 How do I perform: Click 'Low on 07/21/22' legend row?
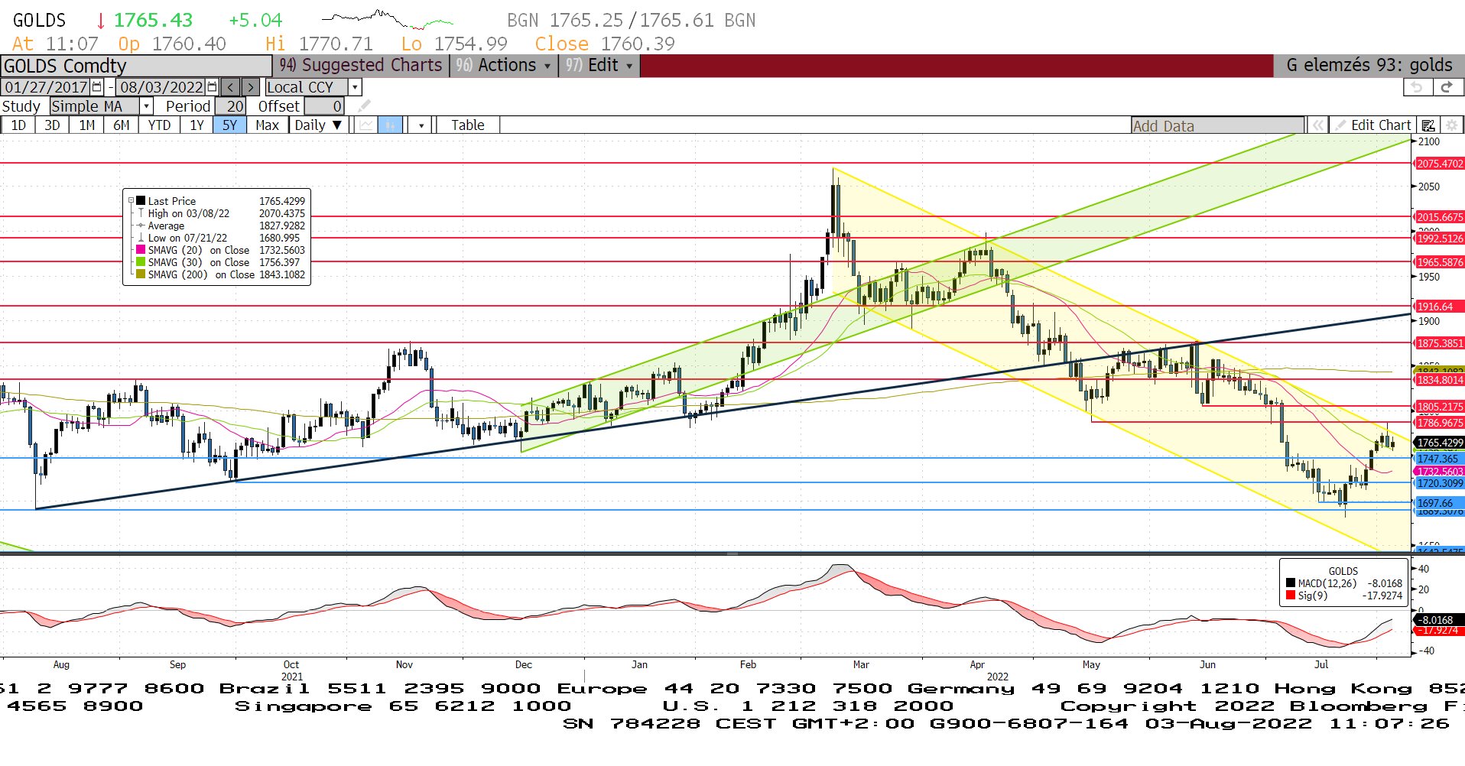coord(220,238)
